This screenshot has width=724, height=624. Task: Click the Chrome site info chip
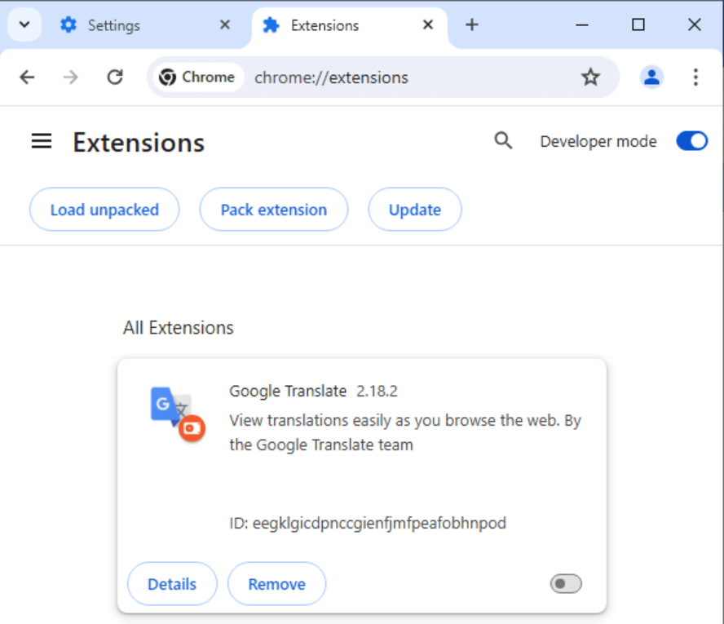point(197,77)
